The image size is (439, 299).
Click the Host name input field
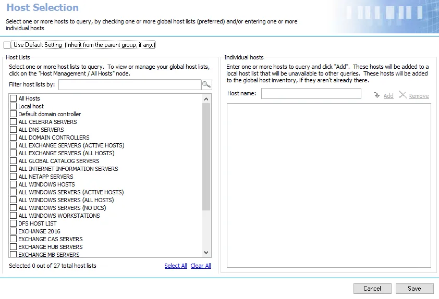coord(311,93)
